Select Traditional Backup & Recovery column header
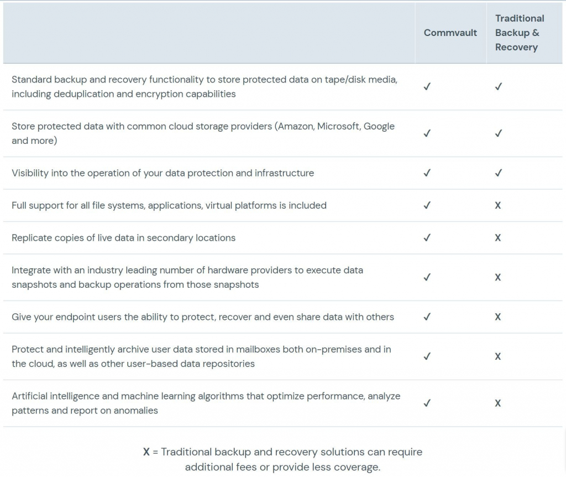This screenshot has width=566, height=477. [520, 33]
